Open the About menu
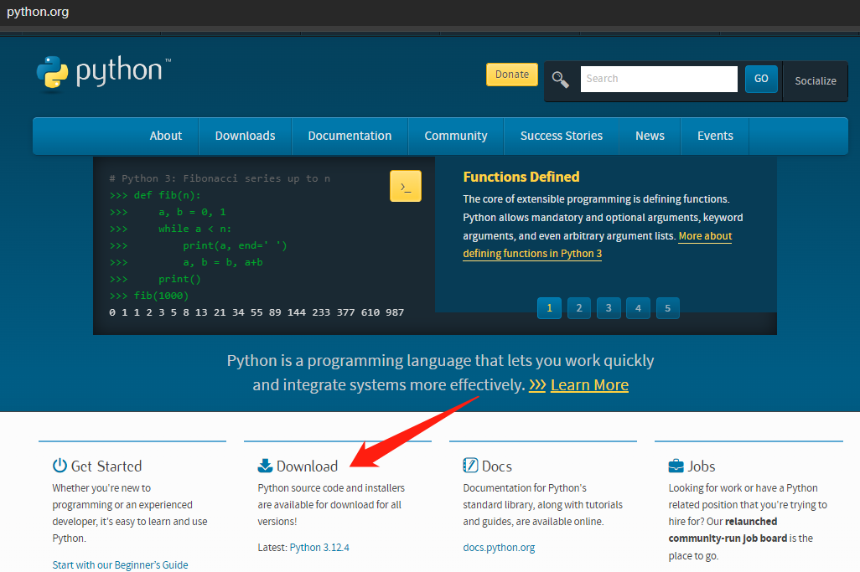Screen dimensions: 860x572 pos(166,136)
